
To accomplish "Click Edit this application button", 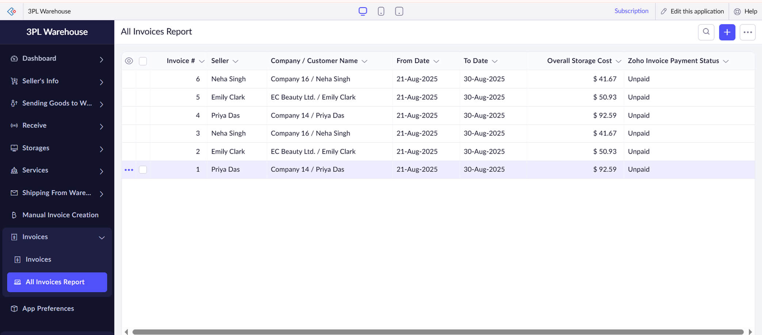I will pos(692,11).
